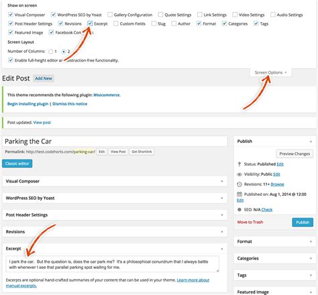Open the View post link
This screenshot has height=295, width=318.
[42, 123]
